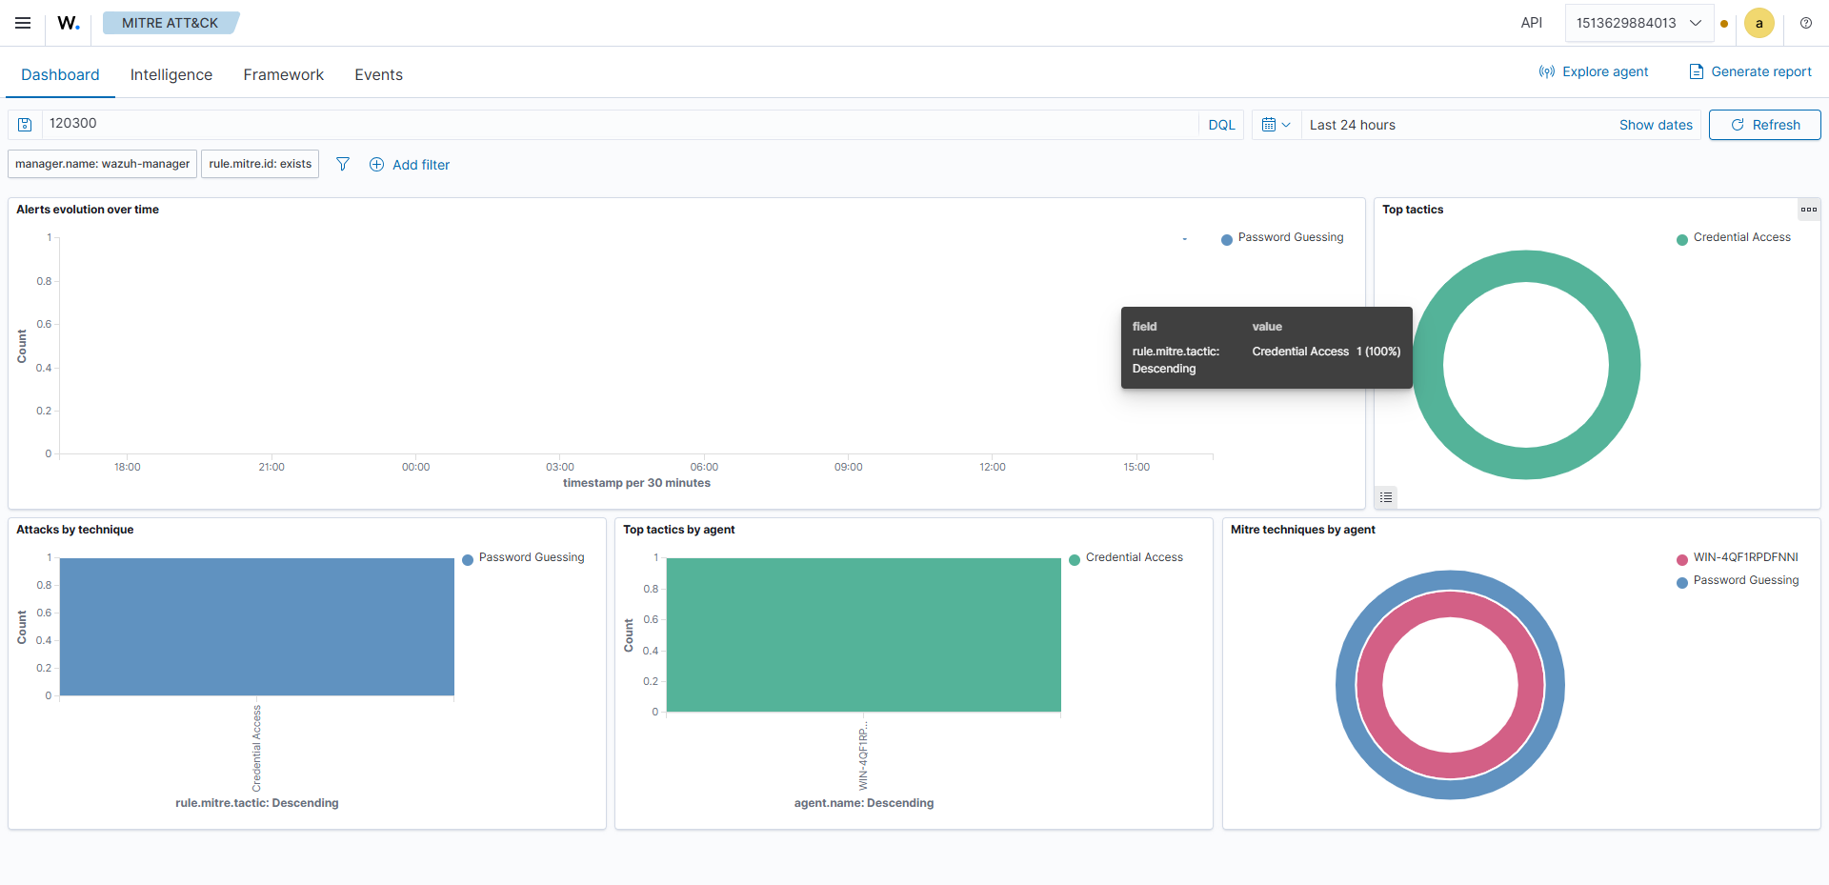Open the user avatar menu
This screenshot has width=1829, height=885.
pos(1759,23)
